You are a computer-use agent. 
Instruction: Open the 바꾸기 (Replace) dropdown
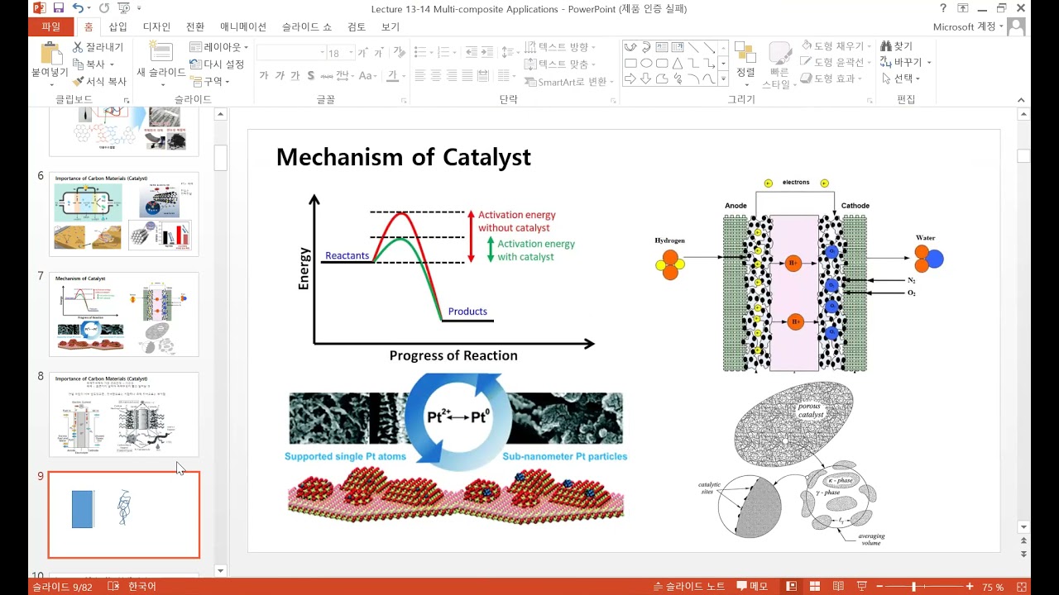[x=929, y=63]
